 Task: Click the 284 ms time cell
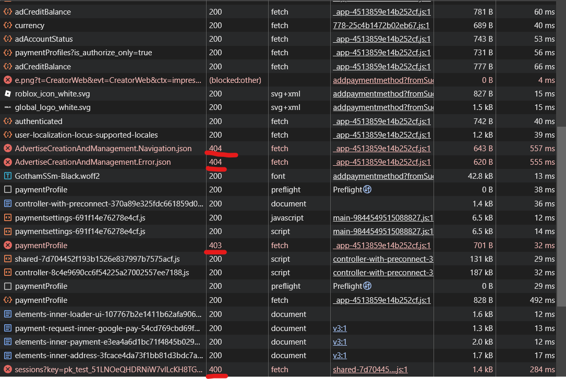click(526, 370)
